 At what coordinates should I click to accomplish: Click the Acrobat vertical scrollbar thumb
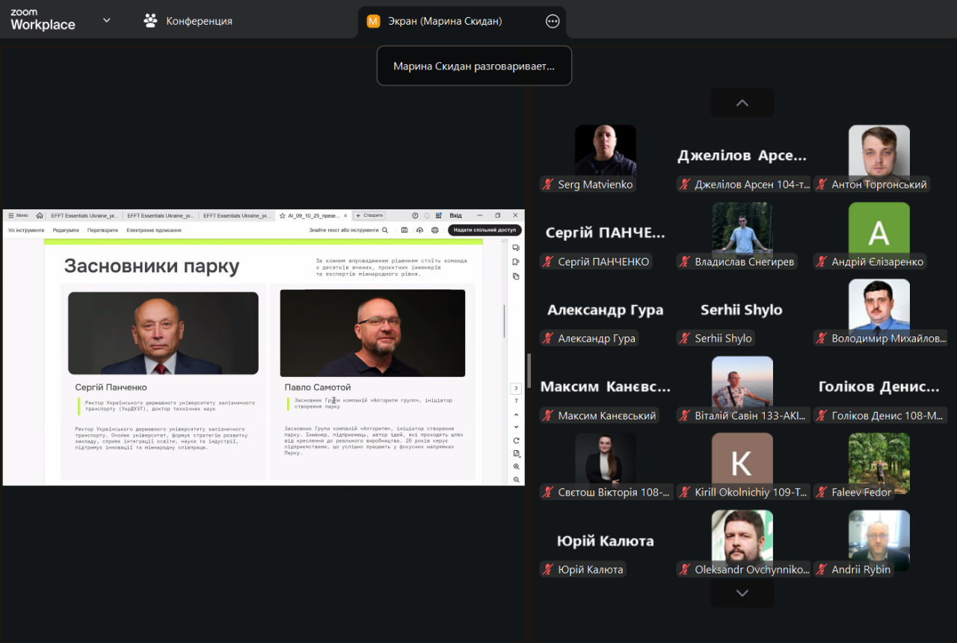pyautogui.click(x=505, y=321)
